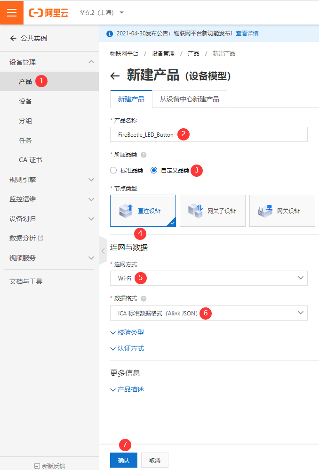
Task: Select 产品 in the sidebar
Action: 25,82
